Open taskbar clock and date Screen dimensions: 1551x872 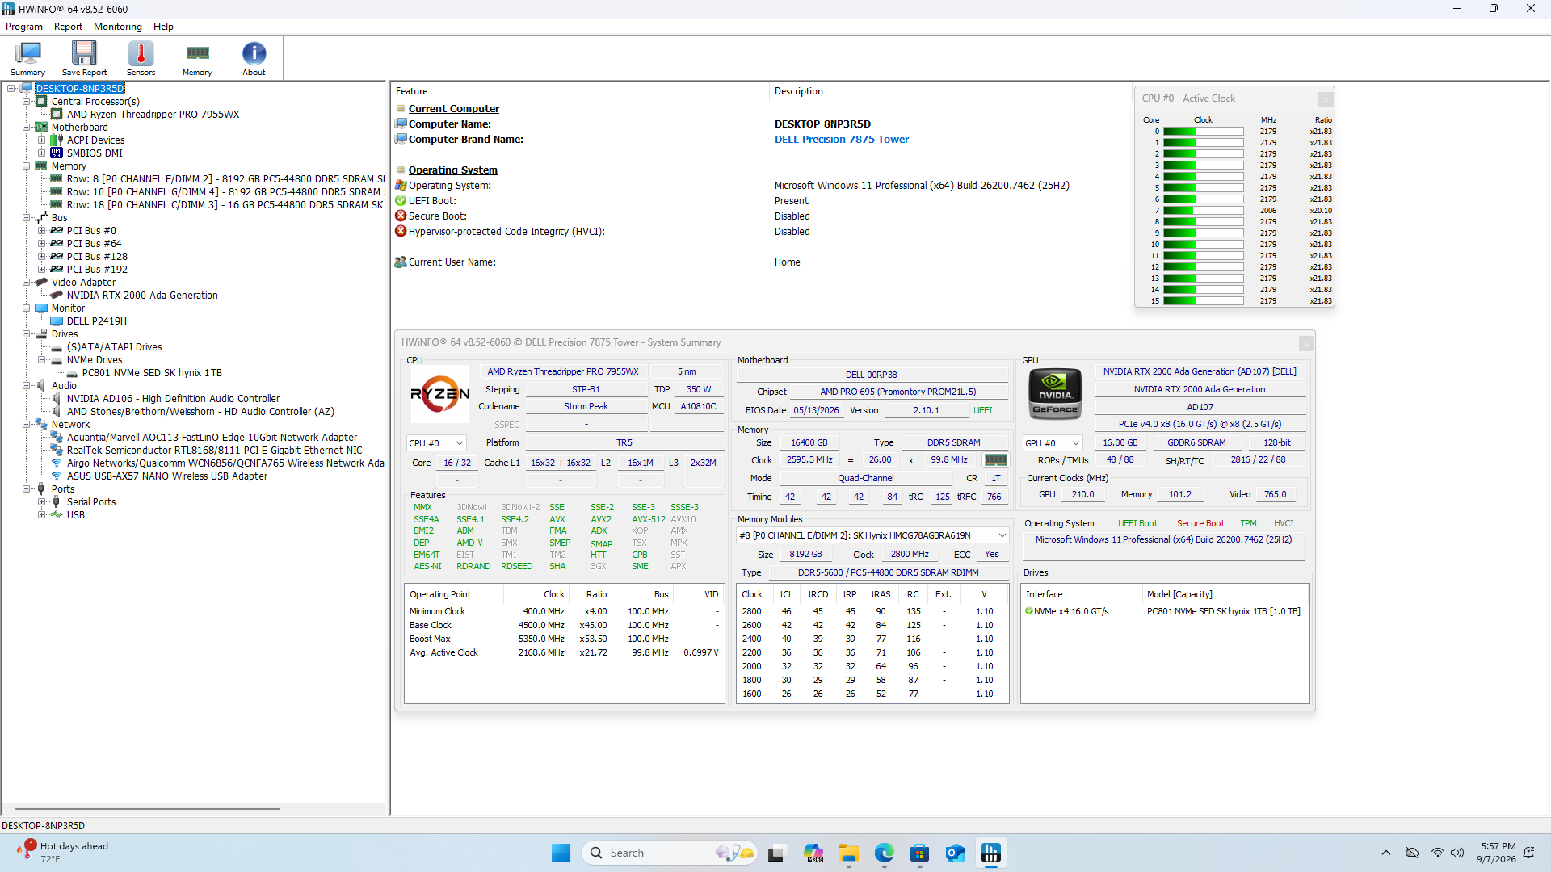[1497, 853]
